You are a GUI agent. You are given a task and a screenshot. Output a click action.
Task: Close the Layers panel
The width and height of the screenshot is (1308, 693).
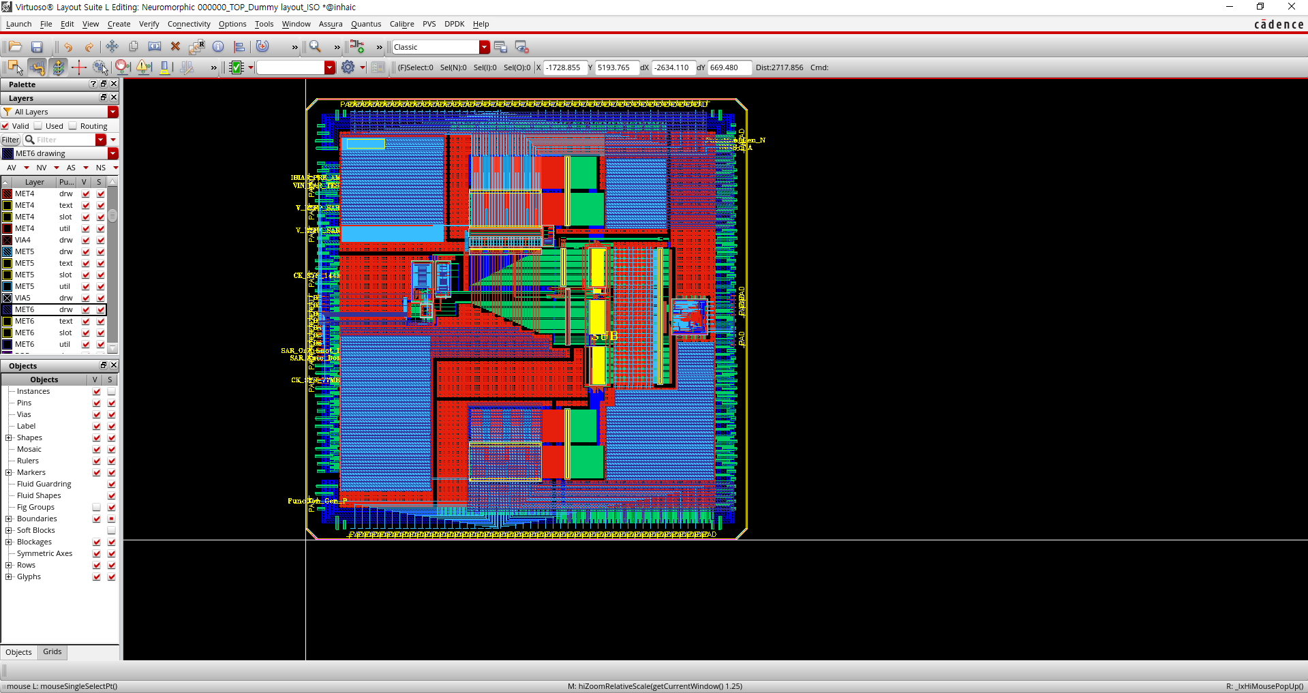(114, 97)
